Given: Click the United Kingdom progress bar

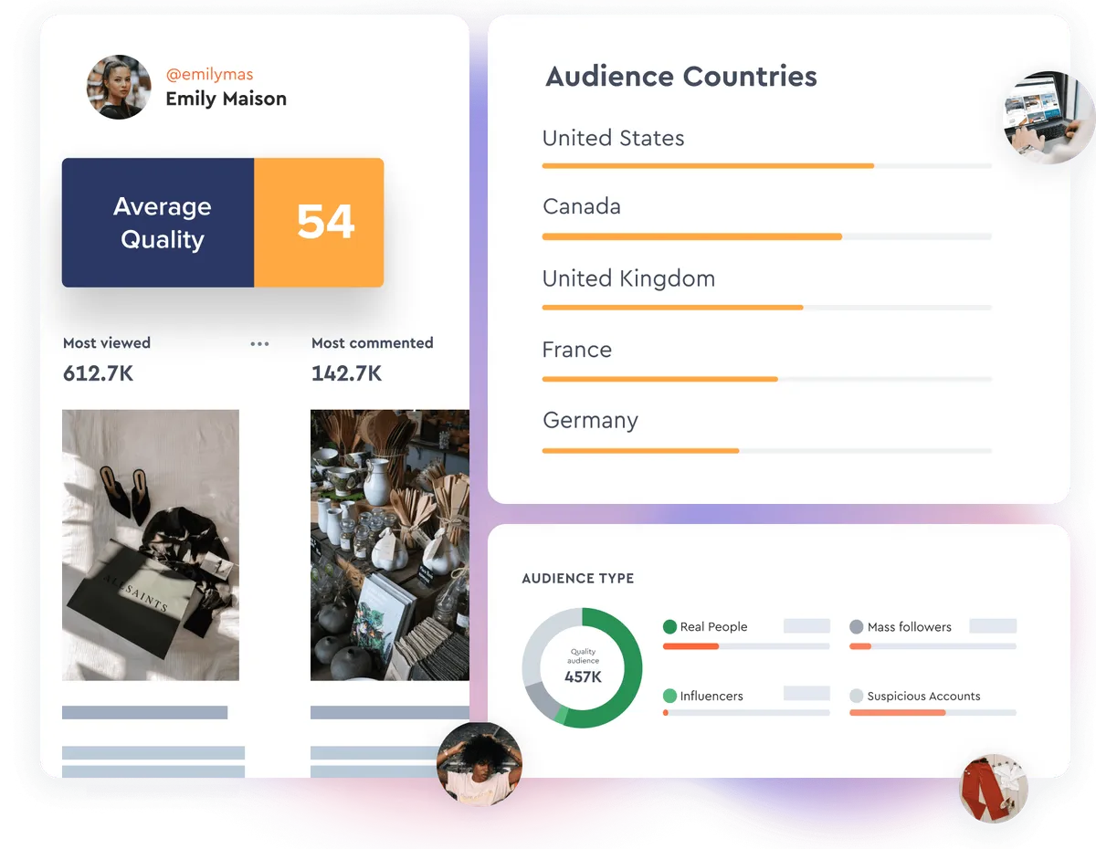Looking at the screenshot, I should click(766, 308).
